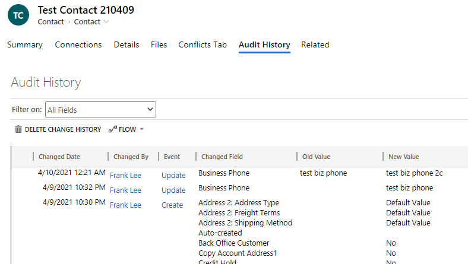Expand the Contact form selector chevron

[x=106, y=22]
